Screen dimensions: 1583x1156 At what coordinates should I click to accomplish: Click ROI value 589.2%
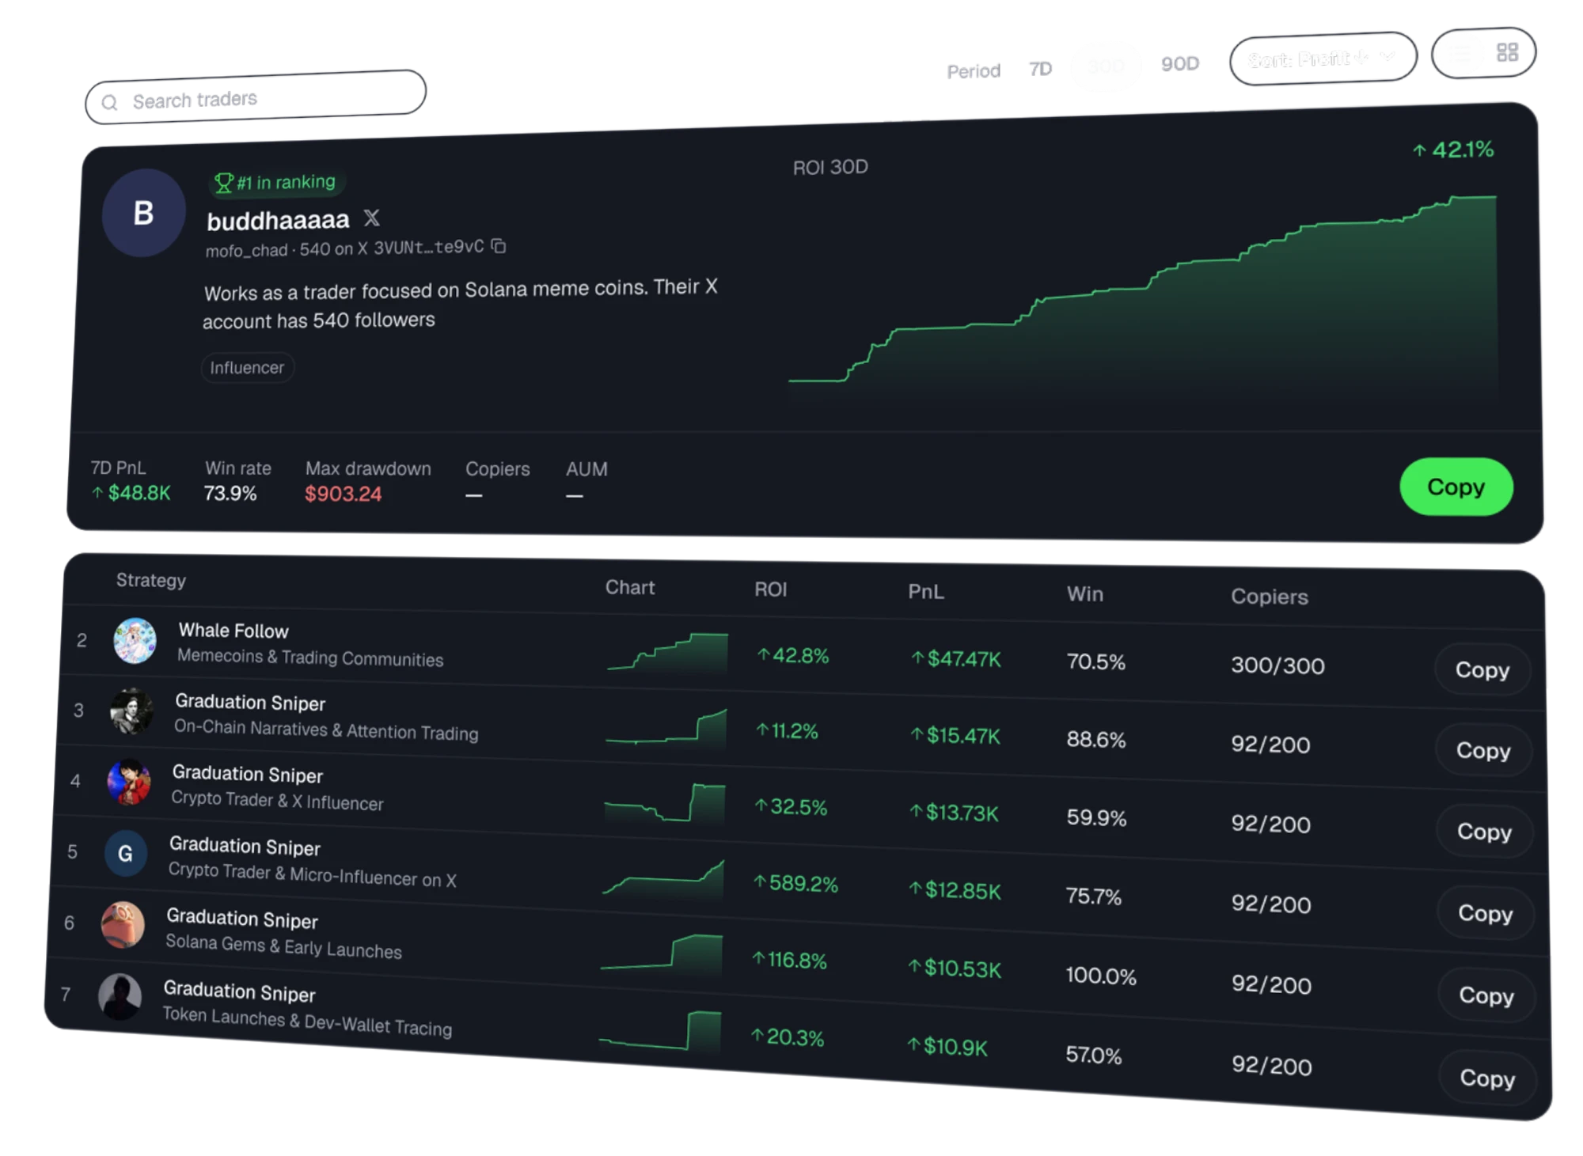coord(795,883)
